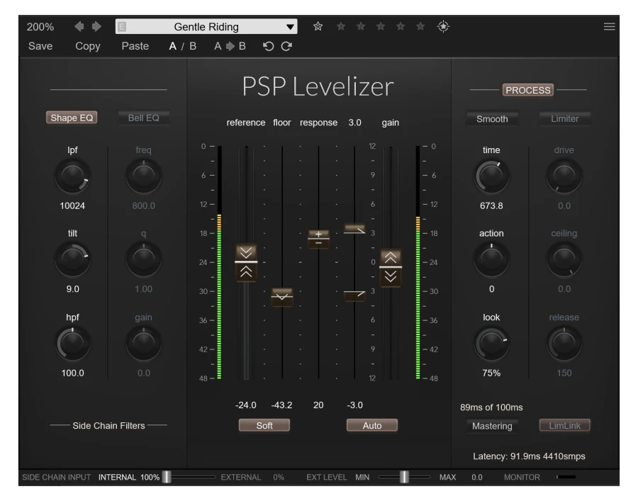Redo the last change
This screenshot has width=638, height=501.
click(286, 46)
